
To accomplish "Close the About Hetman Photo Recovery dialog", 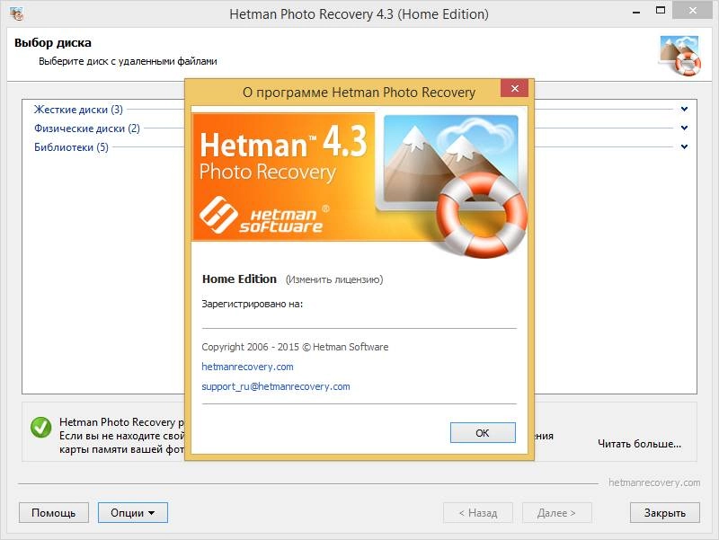I will (x=514, y=88).
